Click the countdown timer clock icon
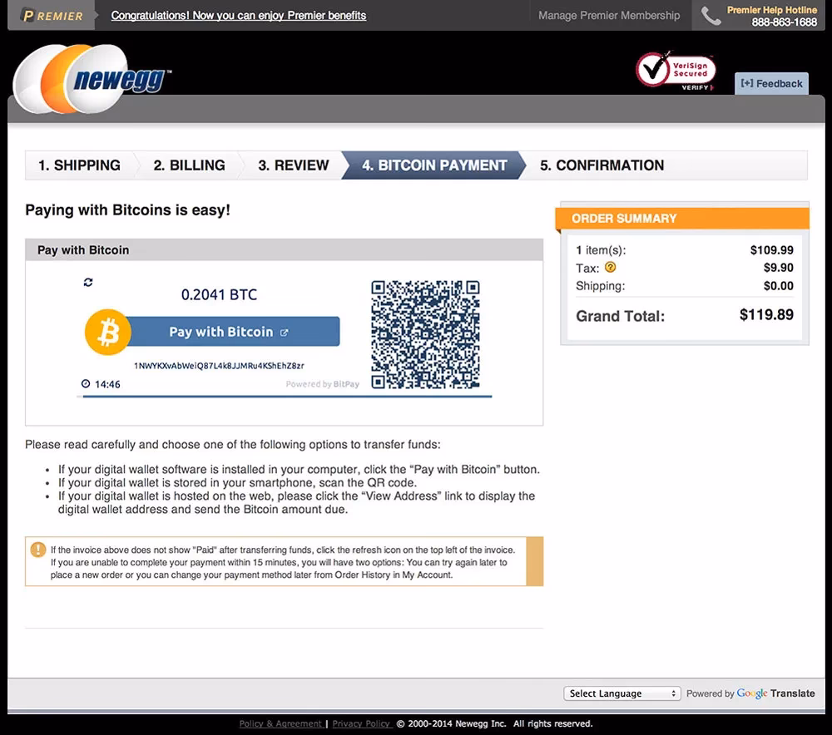832x735 pixels. 85,383
